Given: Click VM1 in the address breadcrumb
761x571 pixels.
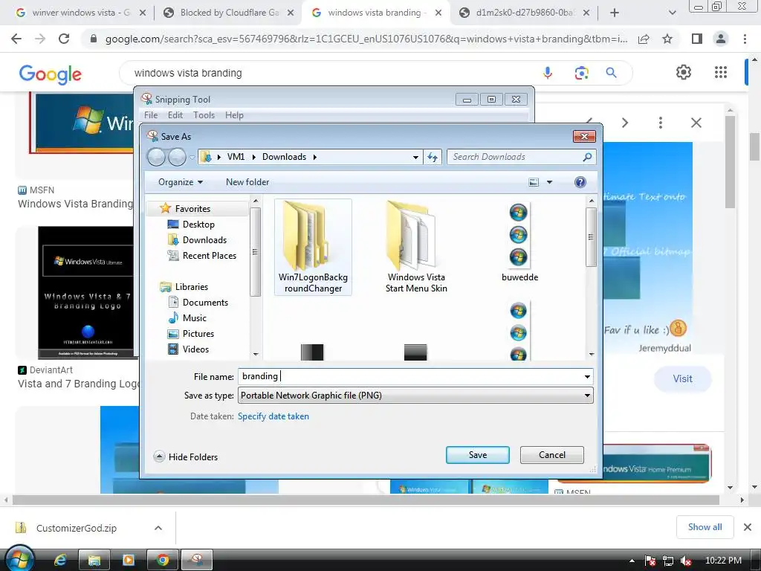Looking at the screenshot, I should coord(236,157).
